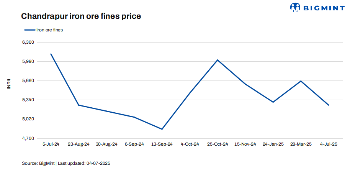The image size is (350, 174).
Task: Click the 5-Jul-24 data point on line
Action: coord(51,54)
